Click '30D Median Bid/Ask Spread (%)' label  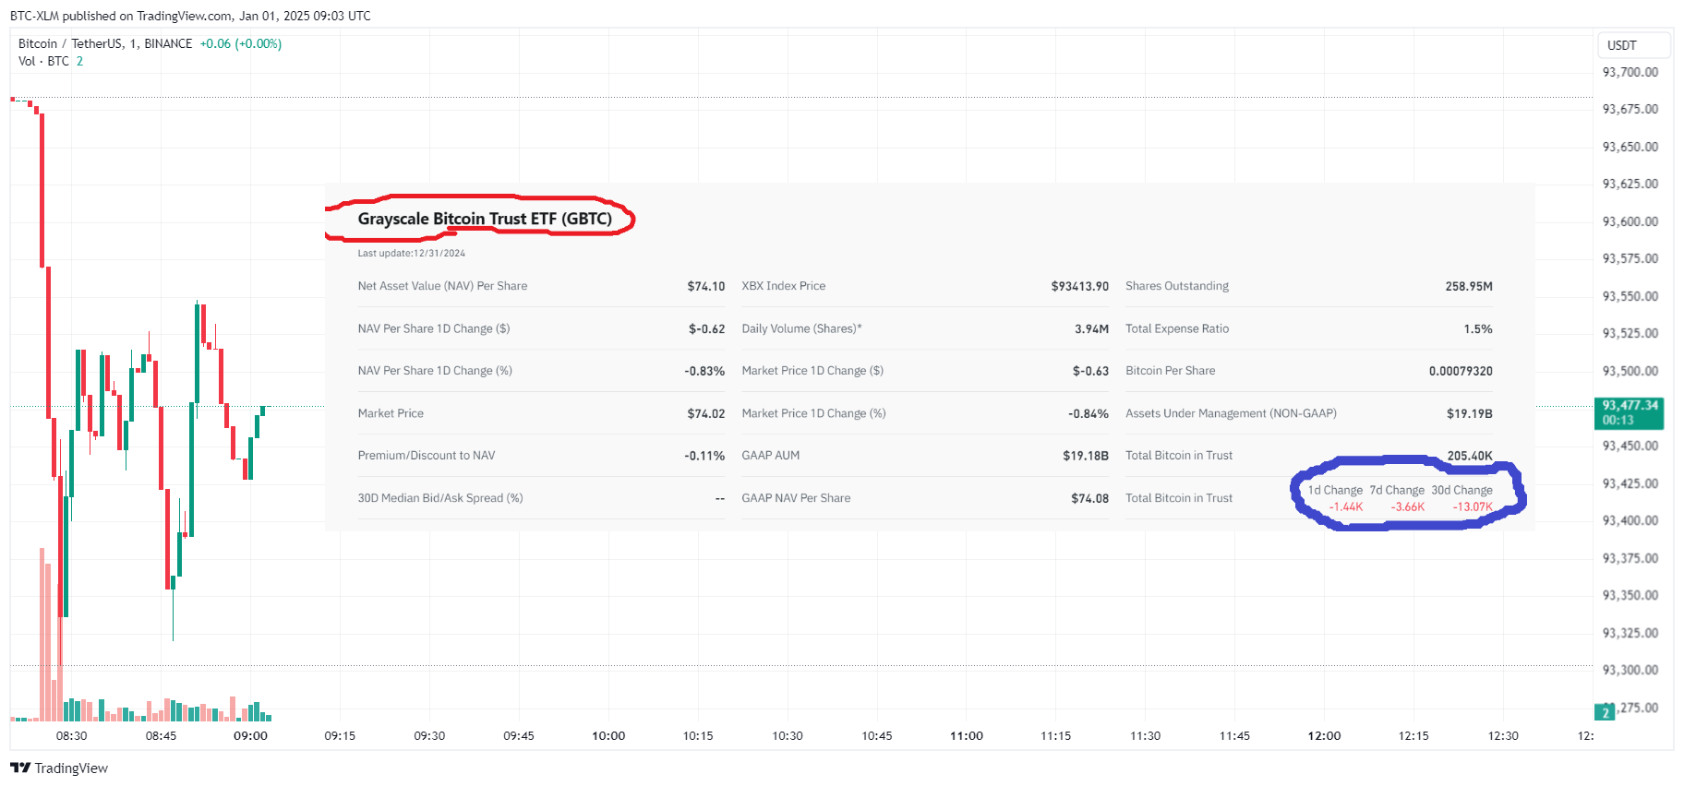pos(440,498)
